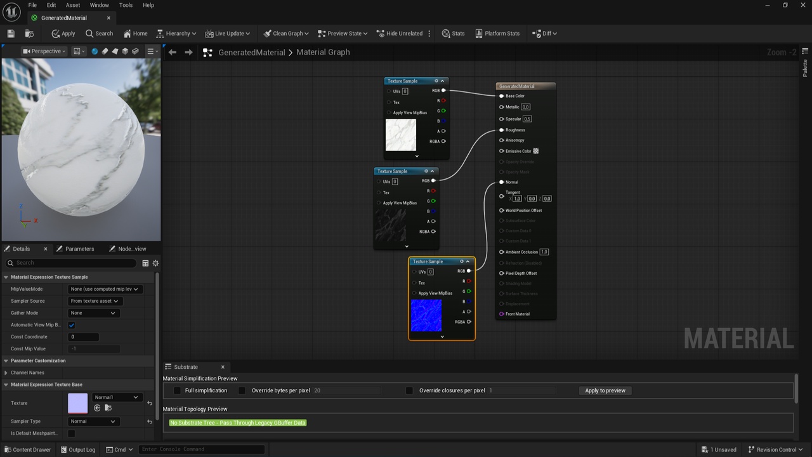Open the MipValueMode dropdown
812x457 pixels.
tap(105, 289)
